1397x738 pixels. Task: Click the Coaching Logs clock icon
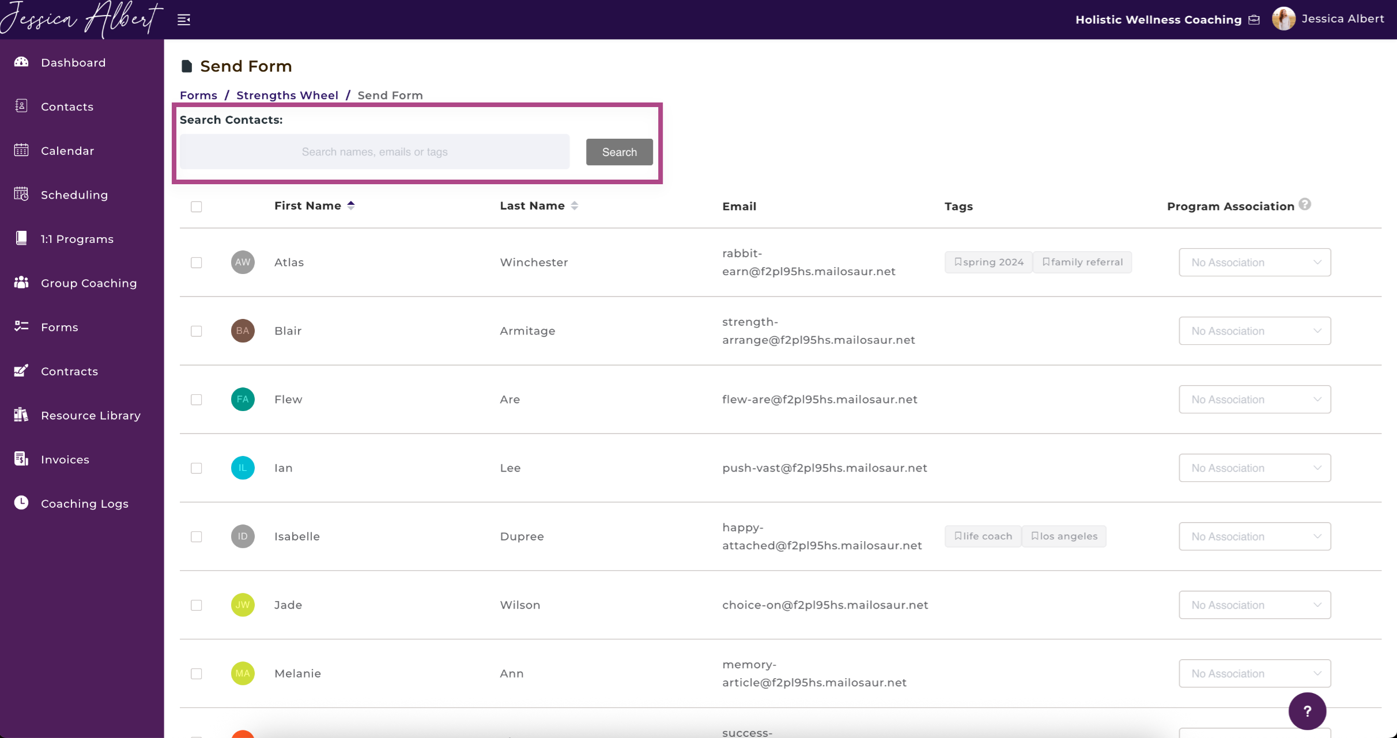(21, 503)
